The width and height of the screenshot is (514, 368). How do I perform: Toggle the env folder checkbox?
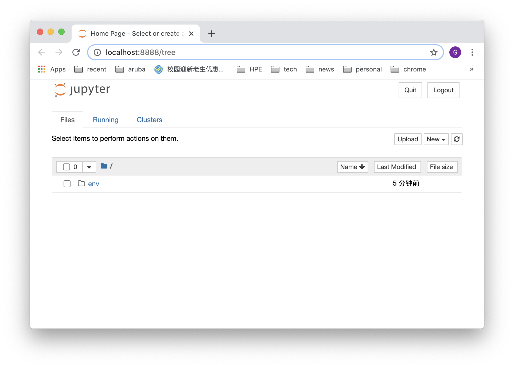point(67,184)
